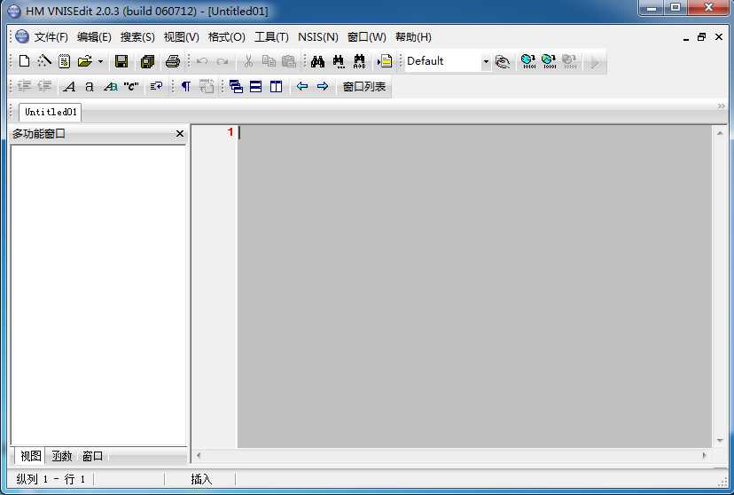This screenshot has height=495, width=734.
Task: Open the 工具(T) menu
Action: click(271, 37)
